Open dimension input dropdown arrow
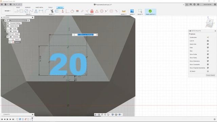217x122 pixels. point(97,35)
